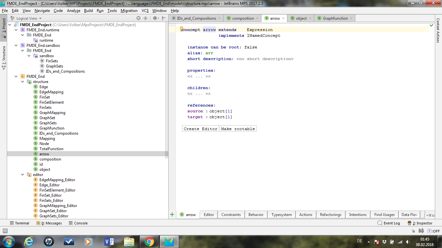Click the green plus to add aspect

pos(172,214)
